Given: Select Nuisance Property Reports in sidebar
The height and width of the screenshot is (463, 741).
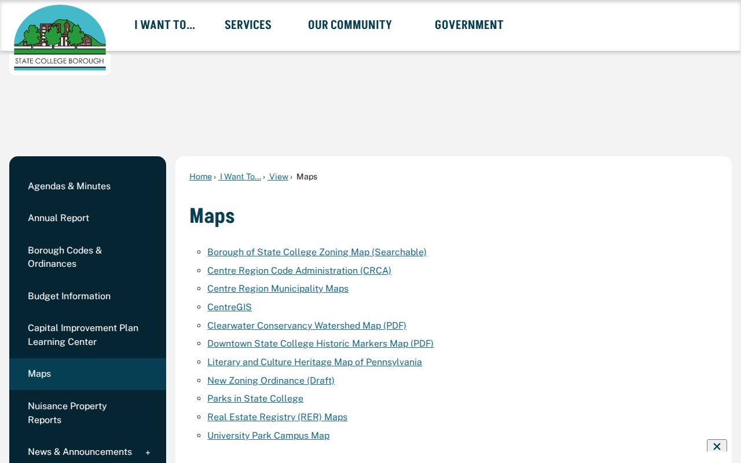Looking at the screenshot, I should (87, 413).
